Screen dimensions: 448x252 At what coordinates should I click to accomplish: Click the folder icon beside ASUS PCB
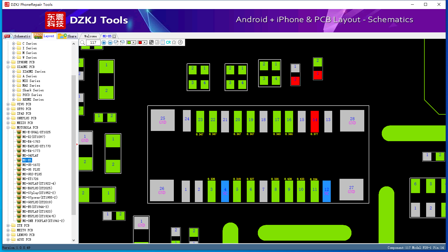13,239
